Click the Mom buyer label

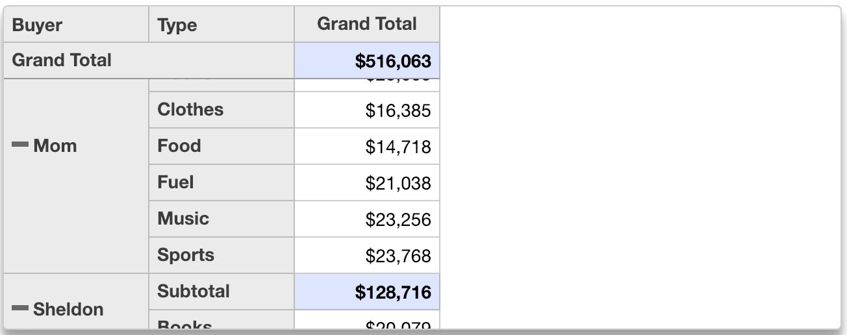pos(55,146)
